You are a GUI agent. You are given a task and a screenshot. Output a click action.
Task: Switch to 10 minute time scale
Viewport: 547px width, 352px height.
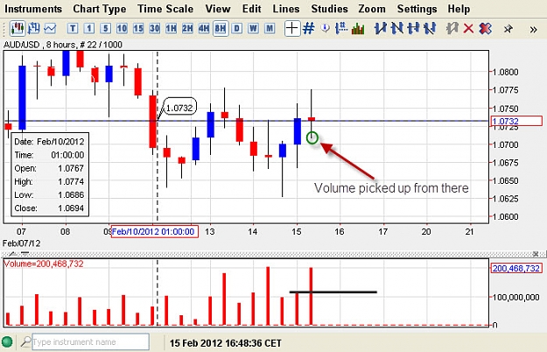pos(122,28)
